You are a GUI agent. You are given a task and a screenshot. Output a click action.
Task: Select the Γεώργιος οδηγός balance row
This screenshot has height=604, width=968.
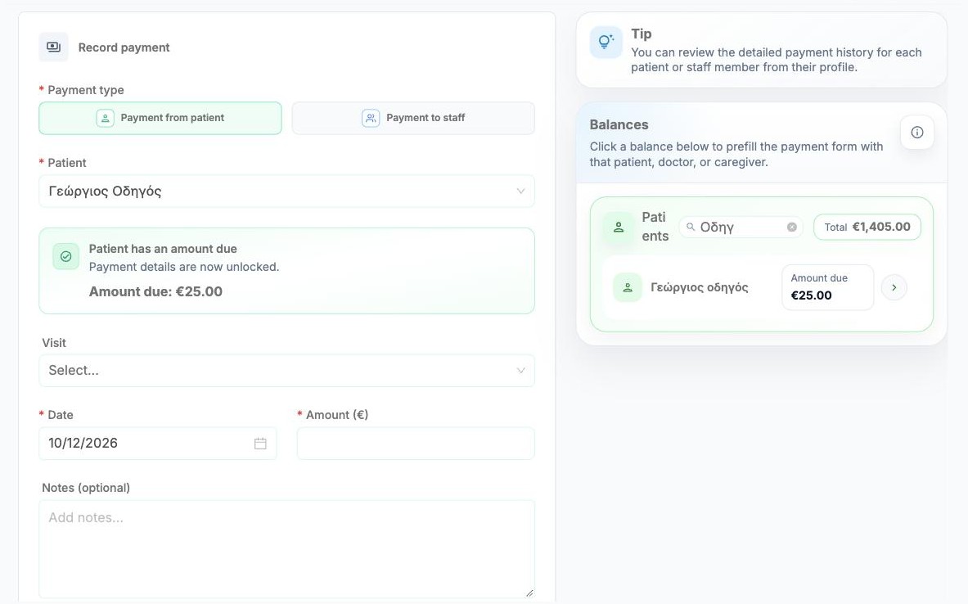click(761, 288)
